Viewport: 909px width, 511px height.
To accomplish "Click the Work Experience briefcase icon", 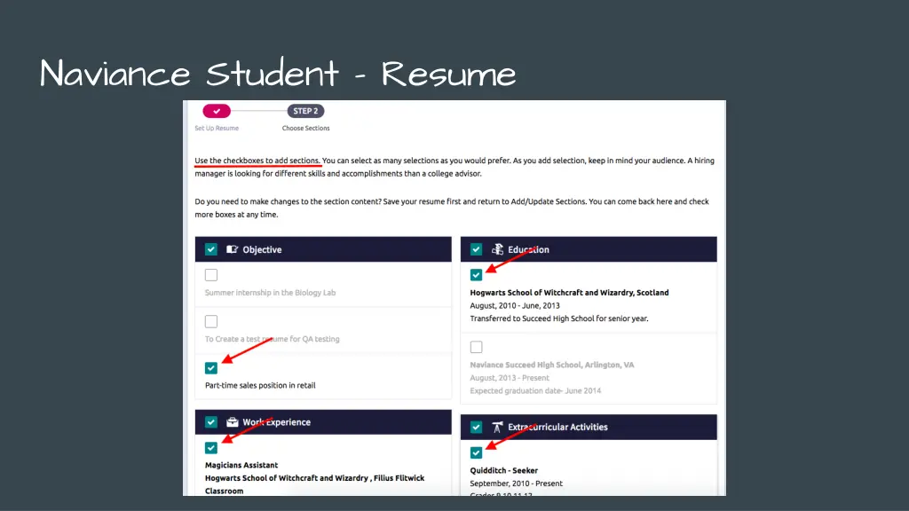I will [x=232, y=421].
